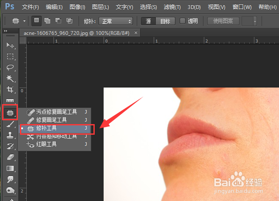Open the pattern picker dropdown arrow
The image size is (279, 201).
coord(255,21)
